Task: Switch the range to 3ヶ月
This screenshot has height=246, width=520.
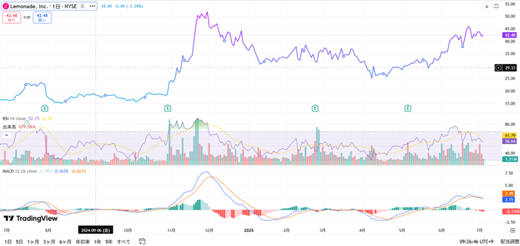Action: coord(49,241)
